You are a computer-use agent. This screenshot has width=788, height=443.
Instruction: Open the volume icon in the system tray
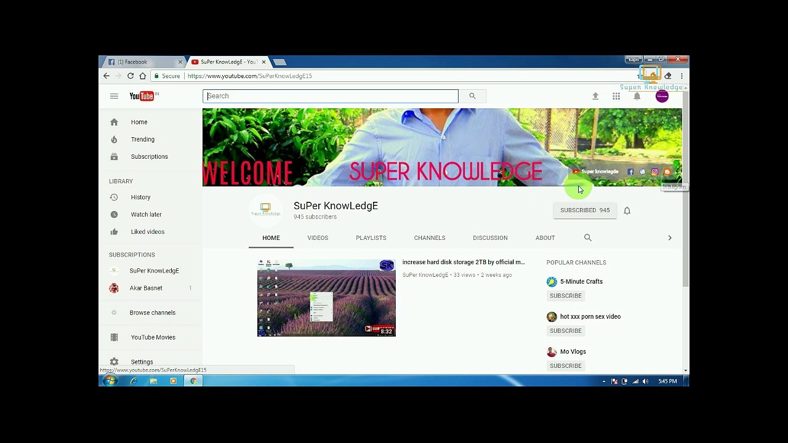[x=645, y=381]
